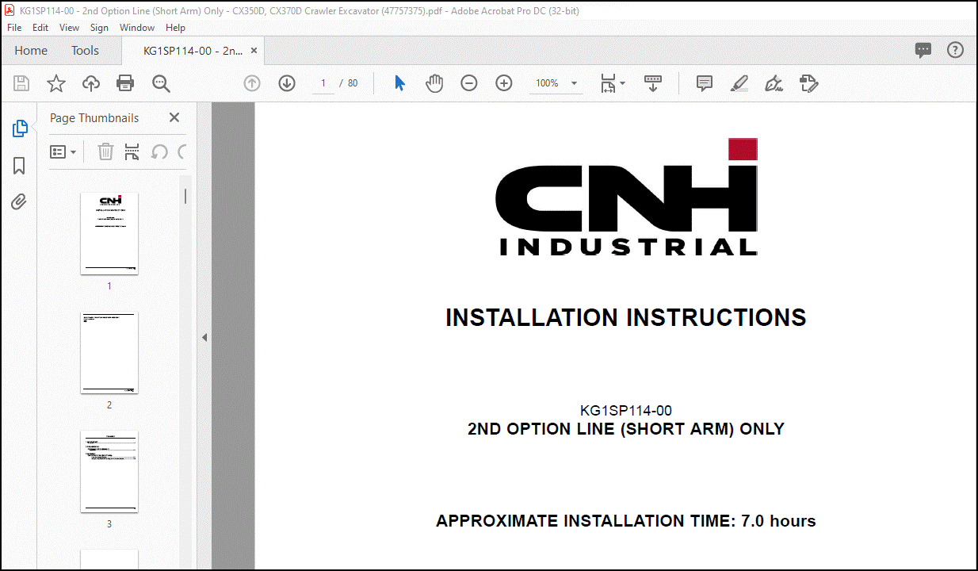Select the KG1SP114-00 document tab
This screenshot has height=571, width=978.
(193, 50)
